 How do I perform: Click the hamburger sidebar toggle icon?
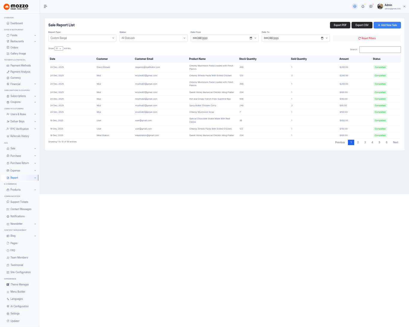46,6
